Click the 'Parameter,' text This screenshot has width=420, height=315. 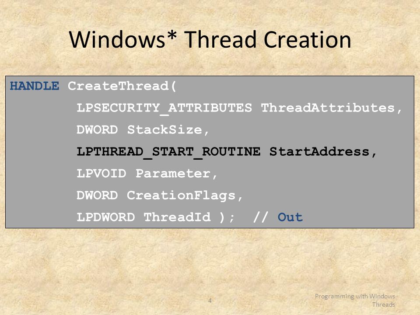click(x=176, y=174)
